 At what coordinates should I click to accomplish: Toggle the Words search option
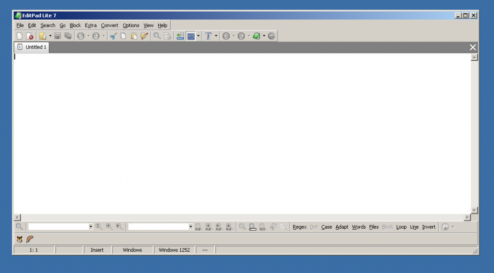(x=359, y=227)
